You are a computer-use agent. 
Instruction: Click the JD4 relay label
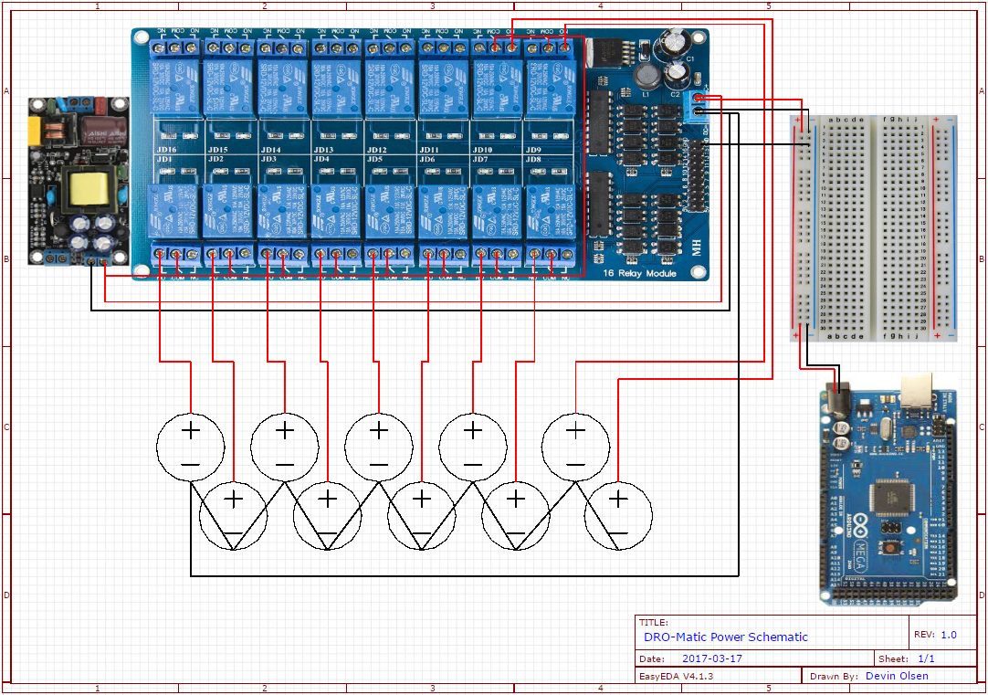(321, 160)
